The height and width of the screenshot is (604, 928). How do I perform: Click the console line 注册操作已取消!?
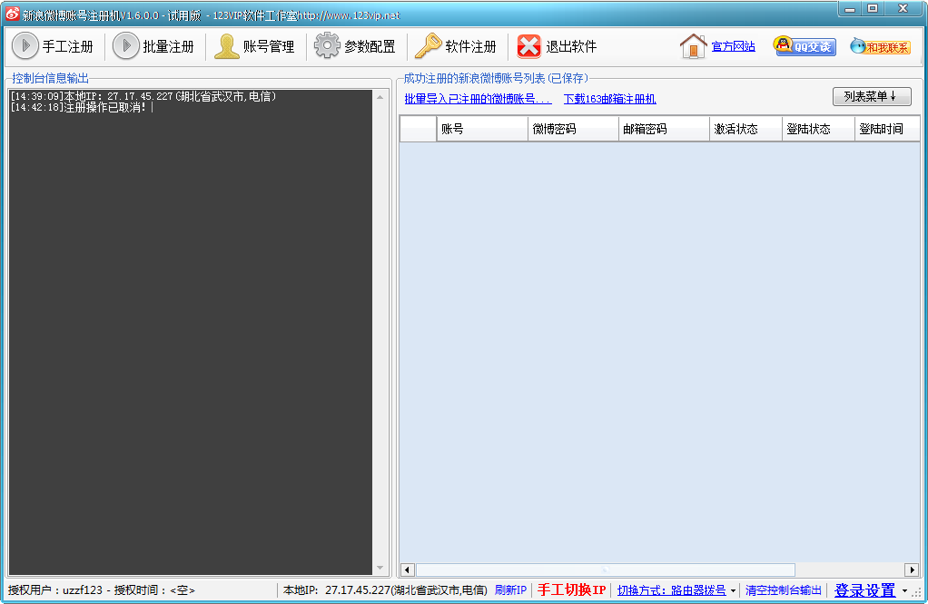pos(78,107)
